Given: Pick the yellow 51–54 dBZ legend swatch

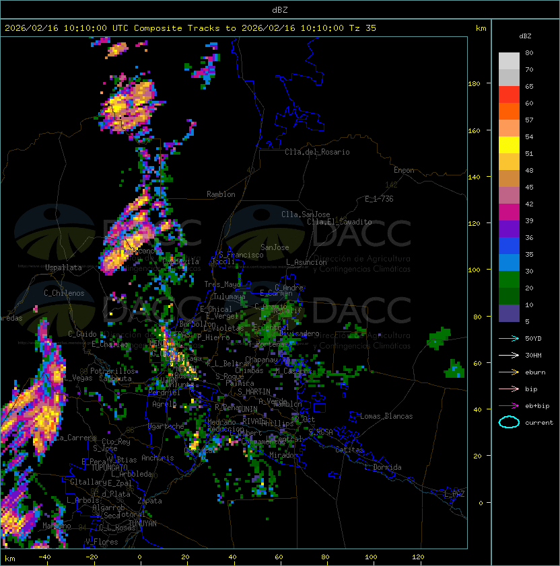Looking at the screenshot, I should (509, 145).
